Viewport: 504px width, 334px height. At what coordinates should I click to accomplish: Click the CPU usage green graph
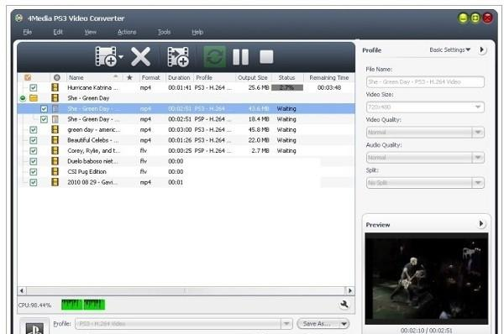pyautogui.click(x=83, y=305)
